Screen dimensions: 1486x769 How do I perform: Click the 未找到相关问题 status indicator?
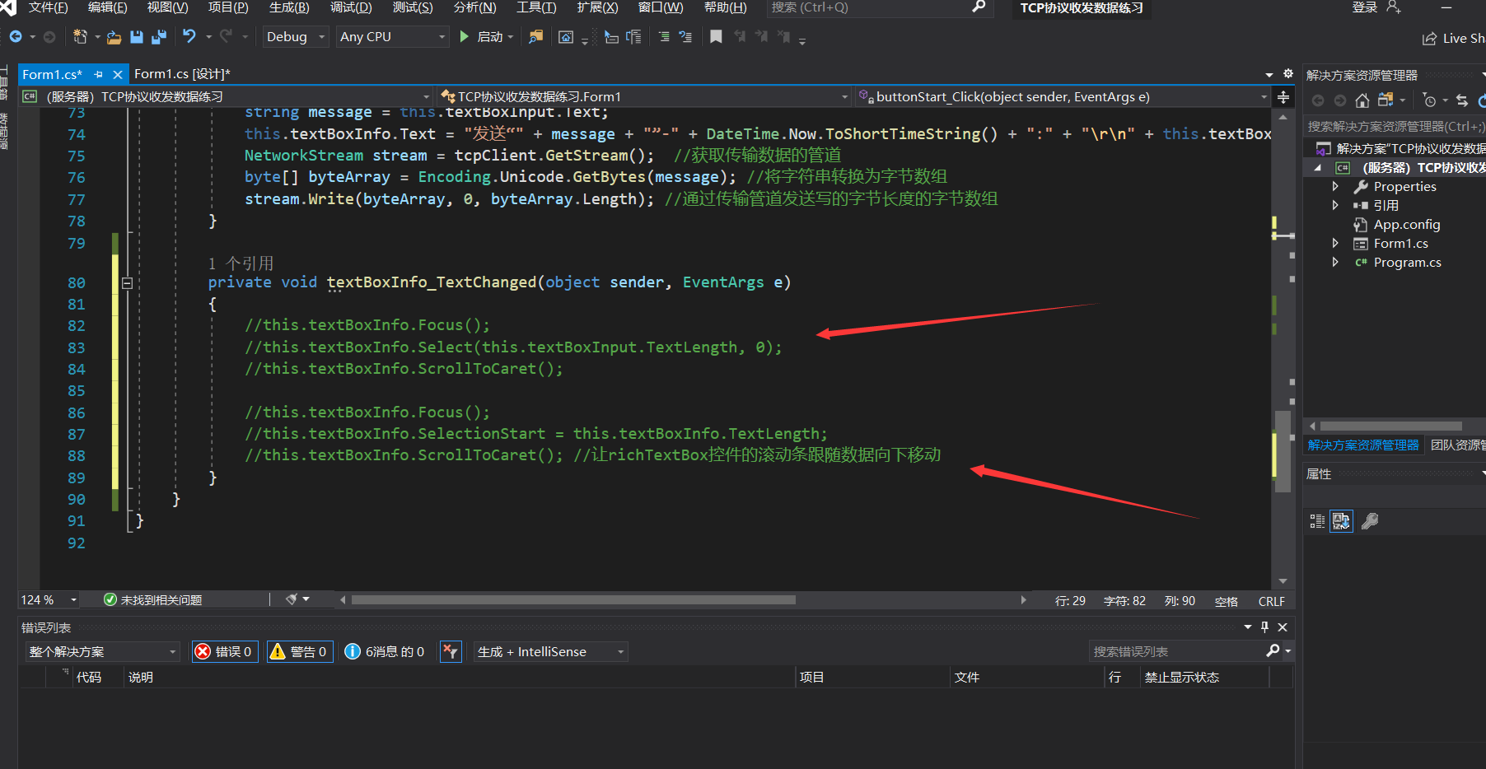click(153, 600)
